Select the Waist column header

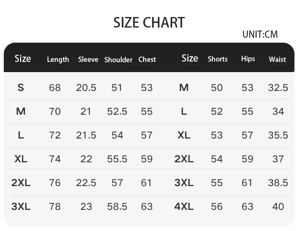click(277, 59)
